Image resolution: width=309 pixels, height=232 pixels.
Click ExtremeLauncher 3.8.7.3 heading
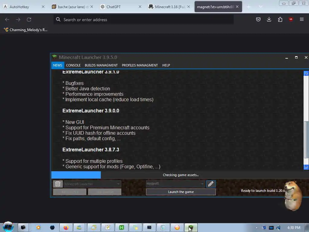[91, 150]
